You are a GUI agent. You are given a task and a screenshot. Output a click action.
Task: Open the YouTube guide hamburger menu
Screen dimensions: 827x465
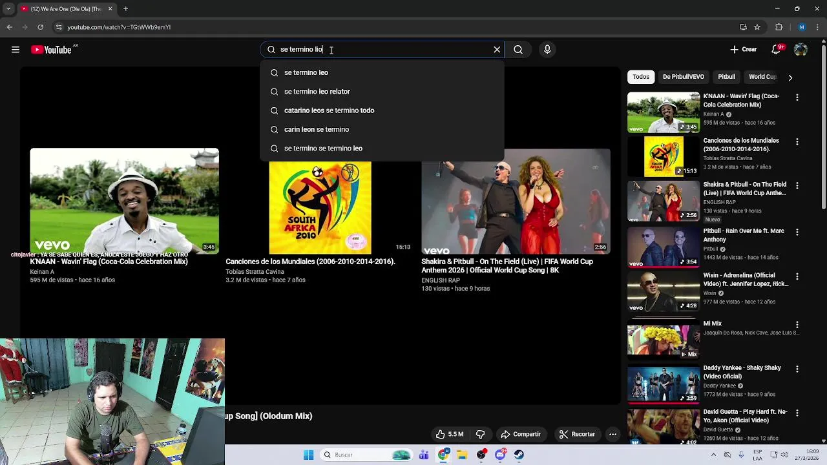coord(16,50)
